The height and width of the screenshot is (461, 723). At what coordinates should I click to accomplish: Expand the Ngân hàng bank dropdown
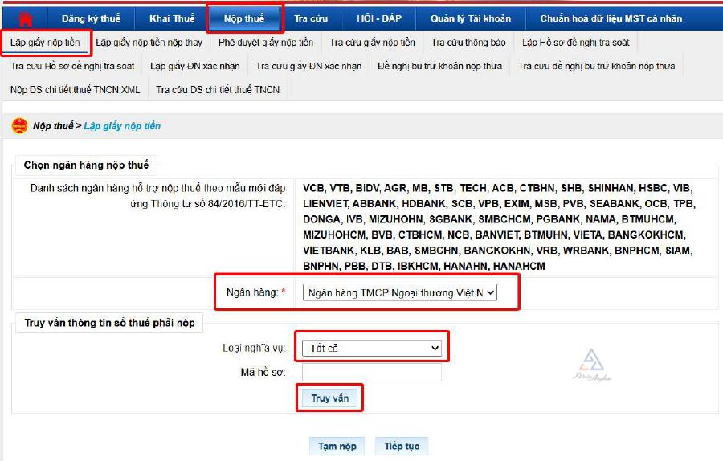pos(399,292)
